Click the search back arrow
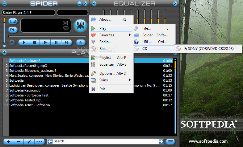 (50, 141)
